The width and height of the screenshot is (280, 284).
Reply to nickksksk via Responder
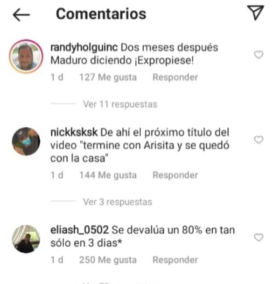click(x=175, y=175)
